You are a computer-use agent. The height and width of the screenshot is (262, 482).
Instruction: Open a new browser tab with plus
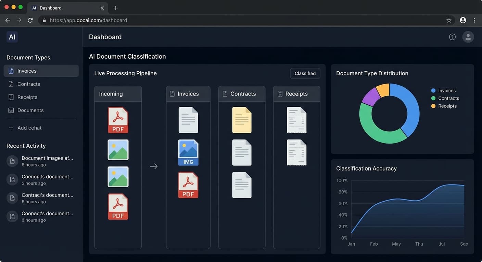tap(116, 8)
